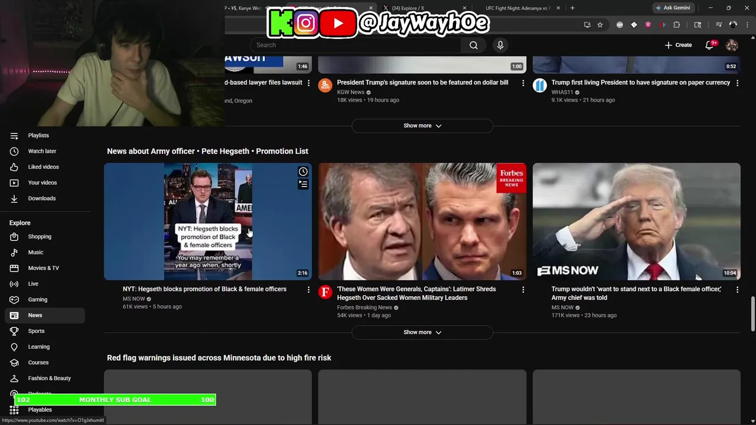Image resolution: width=756 pixels, height=425 pixels.
Task: Start voice search with the microphone icon
Action: 500,45
